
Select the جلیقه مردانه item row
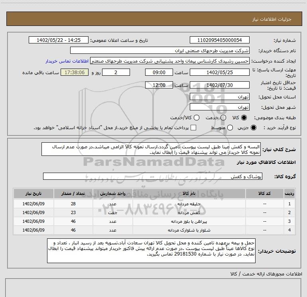pyautogui.click(x=154, y=204)
